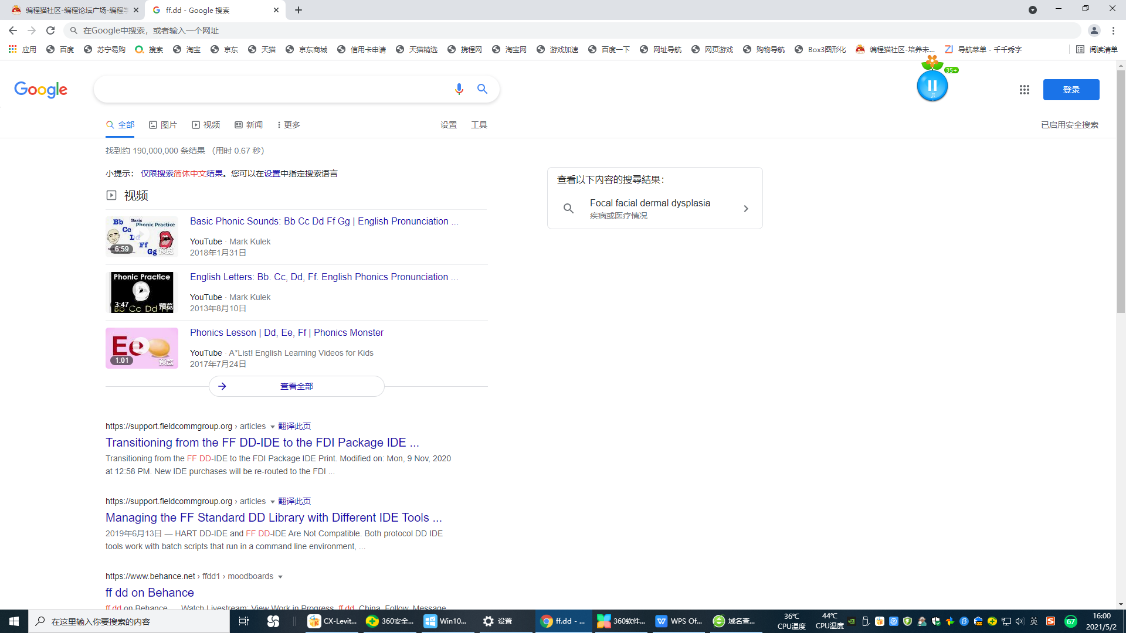1126x633 pixels.
Task: Switch to 新闻 news results
Action: click(x=249, y=125)
